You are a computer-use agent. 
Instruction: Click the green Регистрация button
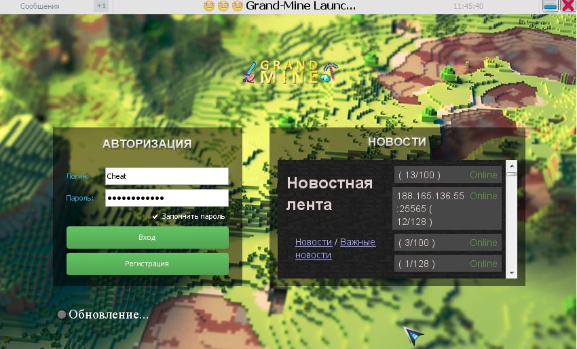[147, 264]
